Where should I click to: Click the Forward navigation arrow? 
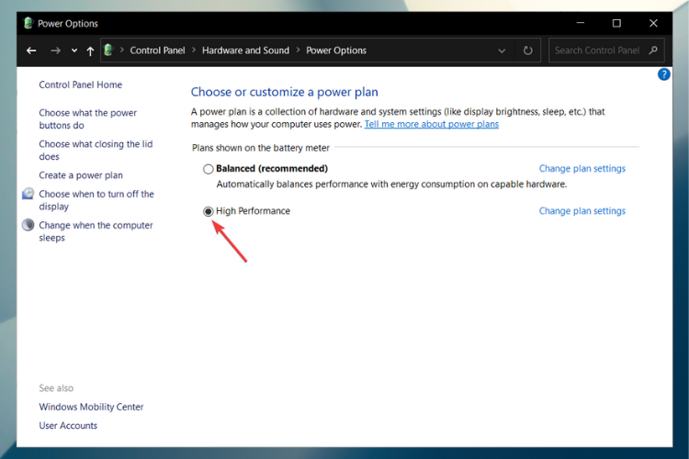tap(56, 50)
